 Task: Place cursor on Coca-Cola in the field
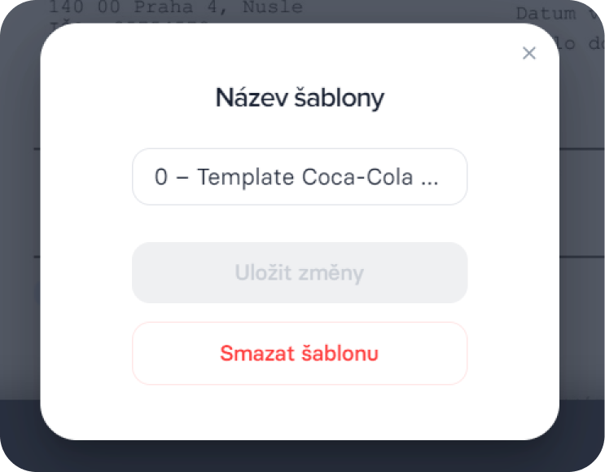click(x=357, y=177)
